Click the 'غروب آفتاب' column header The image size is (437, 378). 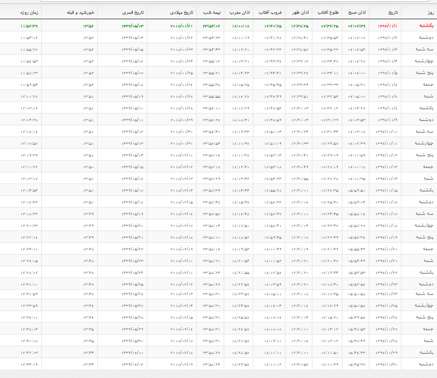[x=270, y=13]
